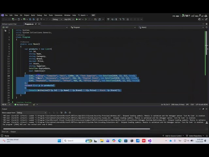This screenshot has width=209, height=157.
Task: Open File Explorer from the taskbar
Action: pyautogui.click(x=102, y=141)
